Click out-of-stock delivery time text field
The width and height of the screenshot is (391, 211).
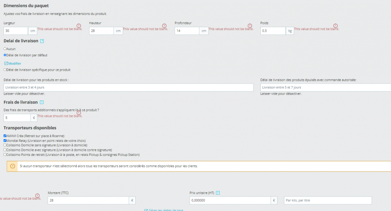pos(326,88)
